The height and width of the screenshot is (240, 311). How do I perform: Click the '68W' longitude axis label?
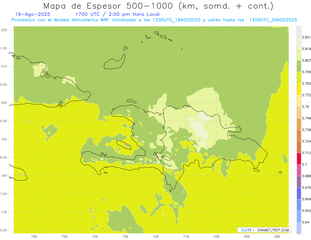pos(277,237)
